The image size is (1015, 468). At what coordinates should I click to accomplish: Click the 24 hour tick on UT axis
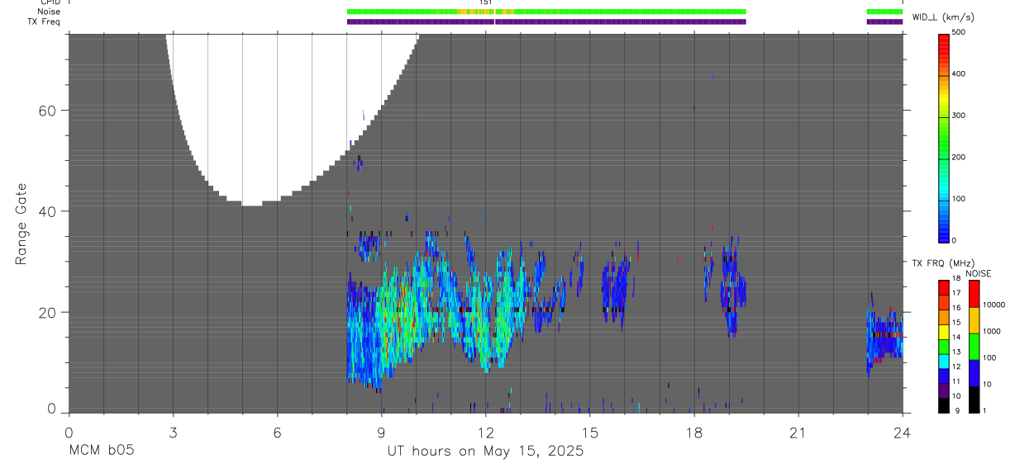(903, 432)
